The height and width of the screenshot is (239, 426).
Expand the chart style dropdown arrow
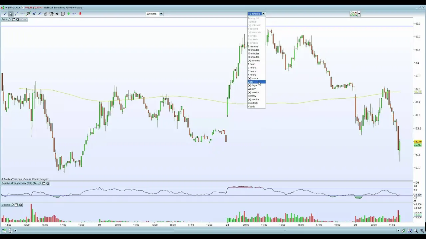pos(6,7)
